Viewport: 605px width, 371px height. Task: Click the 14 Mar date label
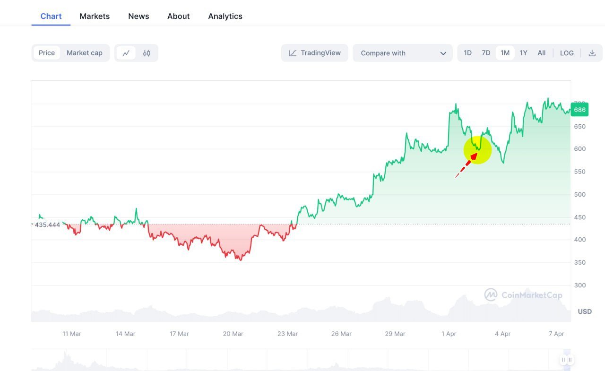pos(126,334)
